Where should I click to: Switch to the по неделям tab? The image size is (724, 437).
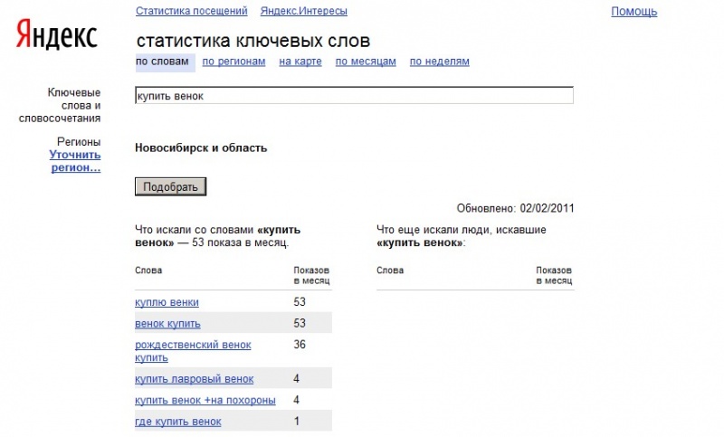coord(439,62)
